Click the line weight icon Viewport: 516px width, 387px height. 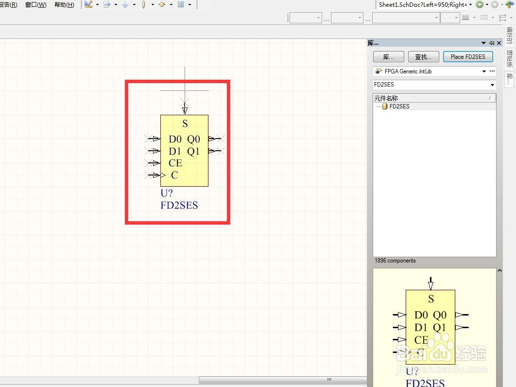(465, 18)
